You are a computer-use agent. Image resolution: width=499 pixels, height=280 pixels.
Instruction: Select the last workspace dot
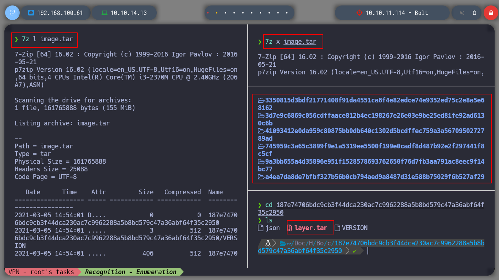tap(287, 13)
